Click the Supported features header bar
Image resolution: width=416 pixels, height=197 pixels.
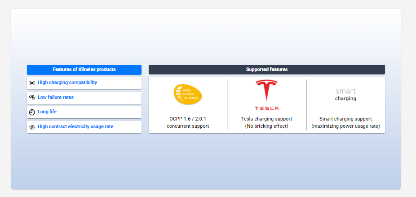click(266, 70)
